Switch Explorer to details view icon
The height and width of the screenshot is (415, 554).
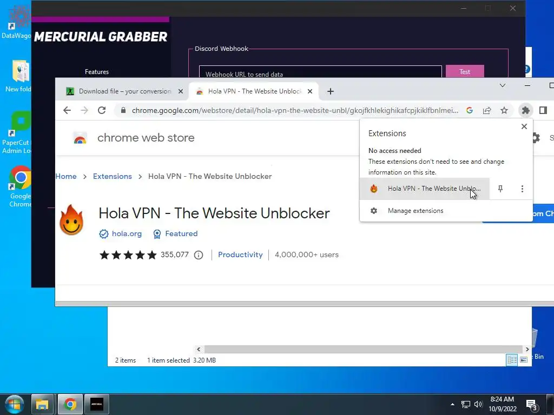[x=512, y=360]
